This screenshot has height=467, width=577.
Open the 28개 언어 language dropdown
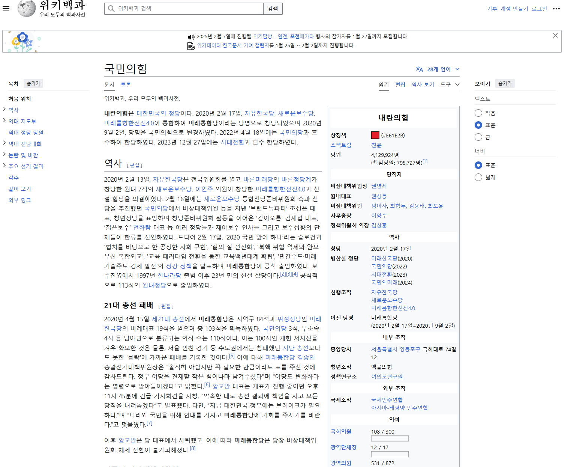438,69
